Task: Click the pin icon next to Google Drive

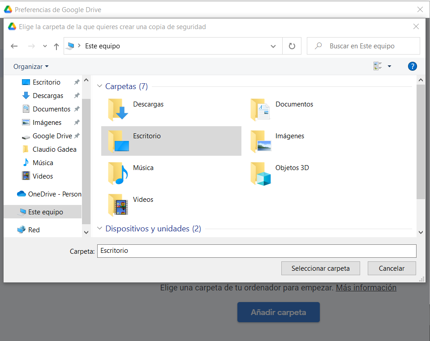Action: tap(77, 136)
